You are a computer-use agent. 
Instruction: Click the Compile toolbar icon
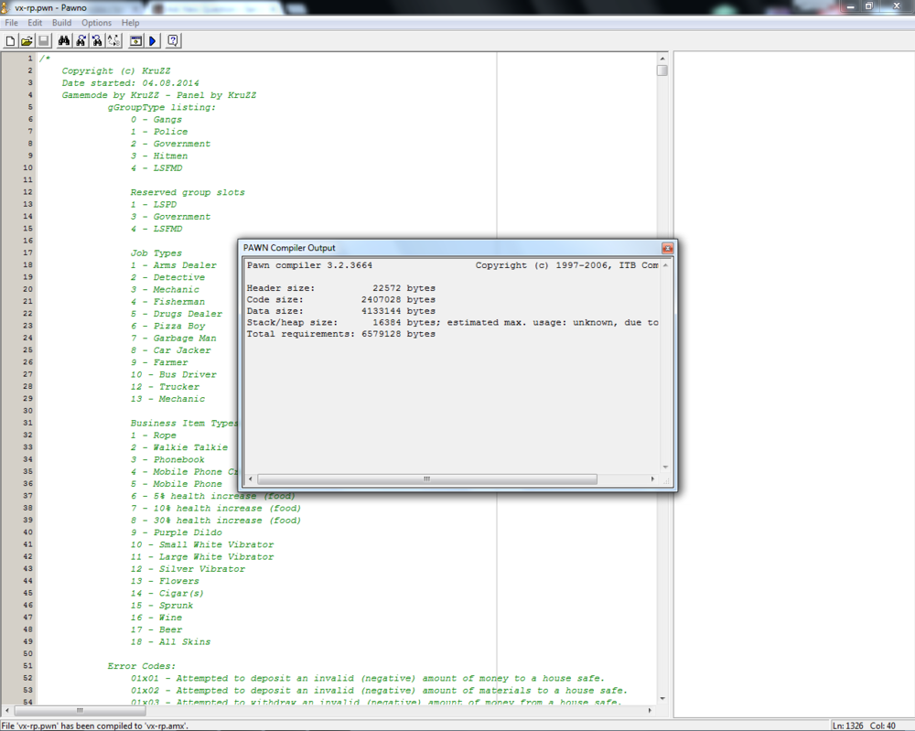tap(136, 41)
